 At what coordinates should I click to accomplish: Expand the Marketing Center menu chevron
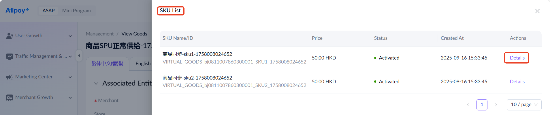pyautogui.click(x=70, y=77)
